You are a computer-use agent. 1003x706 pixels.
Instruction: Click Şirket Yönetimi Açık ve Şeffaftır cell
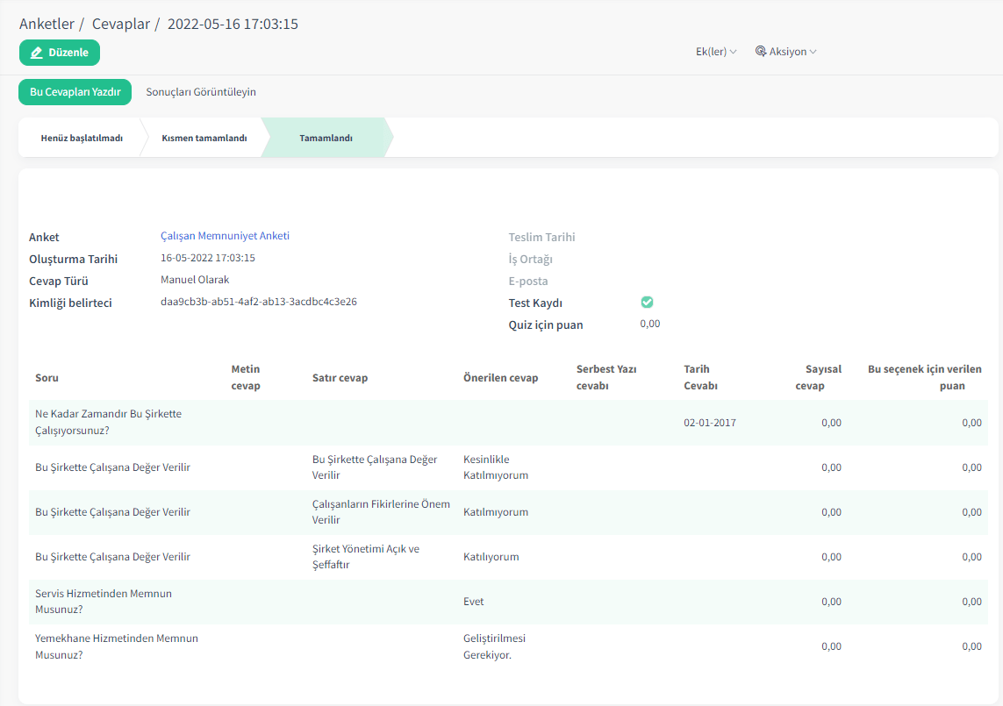tap(366, 557)
